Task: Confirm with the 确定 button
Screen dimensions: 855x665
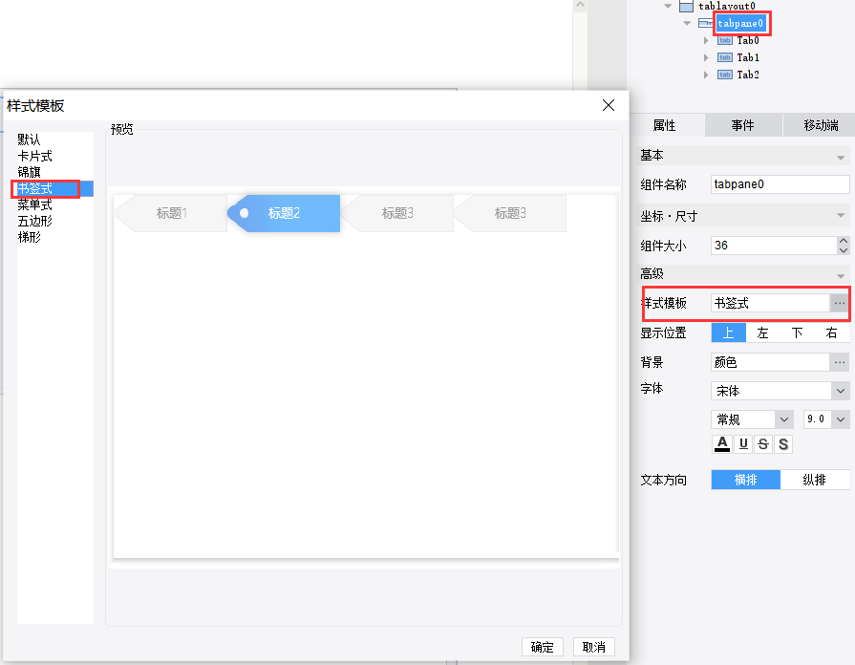Action: (542, 647)
